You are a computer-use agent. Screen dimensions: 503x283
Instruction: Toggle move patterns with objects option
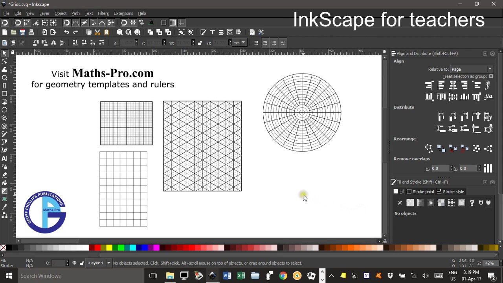point(283,43)
